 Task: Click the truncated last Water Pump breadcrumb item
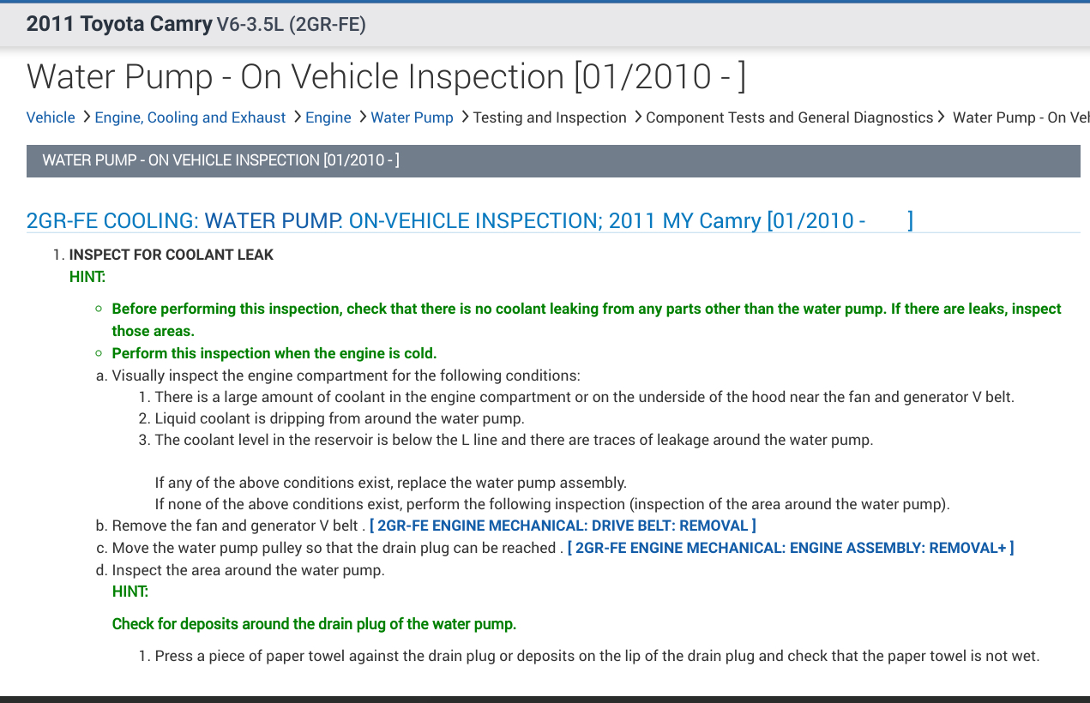tap(1021, 117)
